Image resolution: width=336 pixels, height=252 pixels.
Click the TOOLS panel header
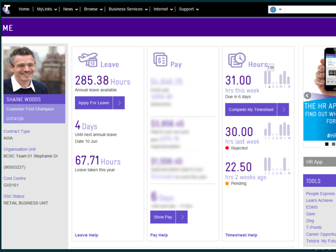point(320,181)
